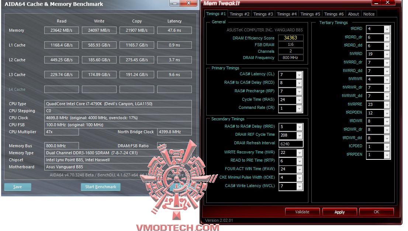Screen dimensions: 408x231
Task: Open the Timings #3 tab
Action: 263,14
